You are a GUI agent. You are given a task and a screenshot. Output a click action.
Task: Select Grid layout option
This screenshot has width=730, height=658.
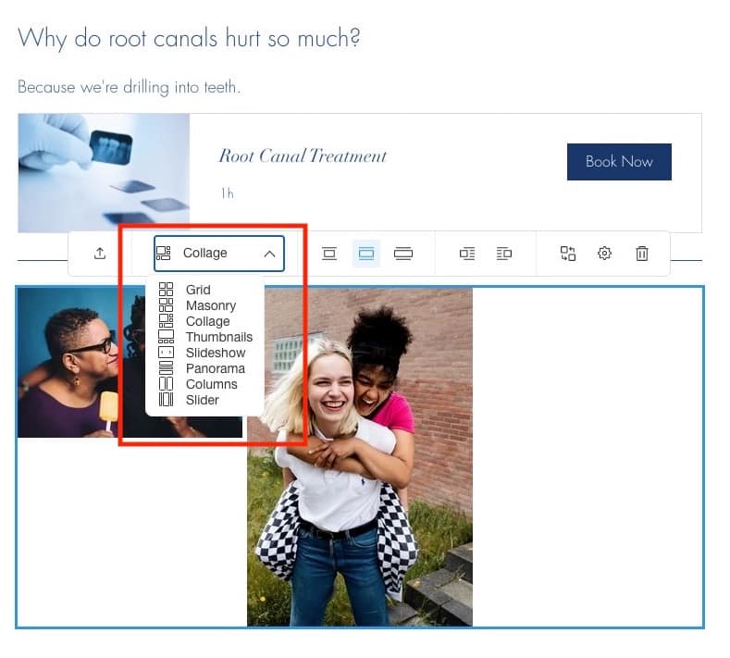tap(198, 290)
